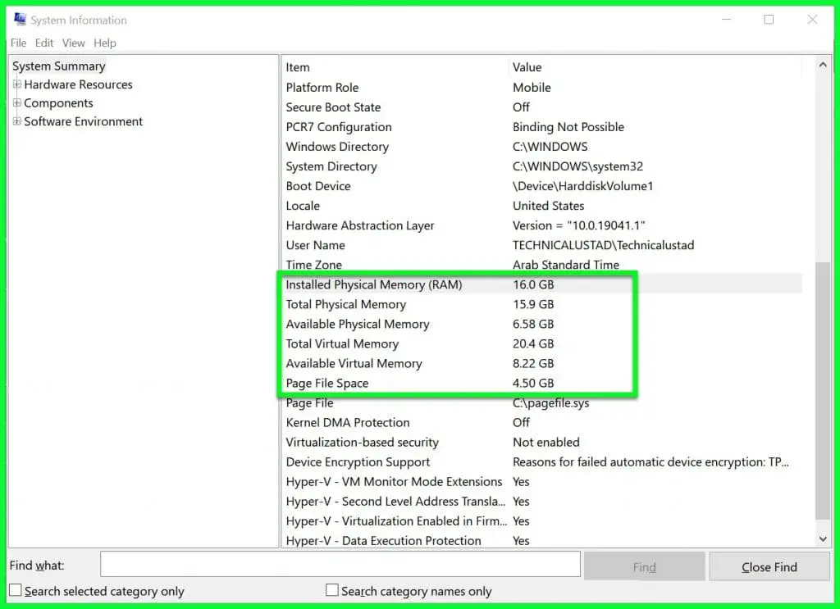Screen dimensions: 840x609
Task: Expand the Hardware Resources node
Action: (x=16, y=84)
